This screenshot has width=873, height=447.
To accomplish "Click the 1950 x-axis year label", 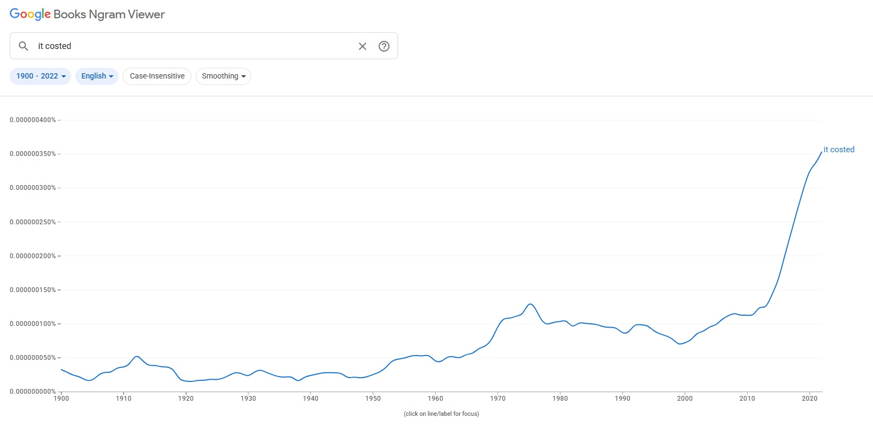I will 373,399.
